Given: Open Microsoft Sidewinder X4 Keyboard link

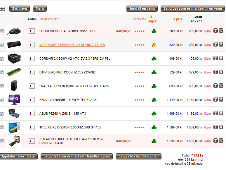Looking at the screenshot, I should [72, 45].
